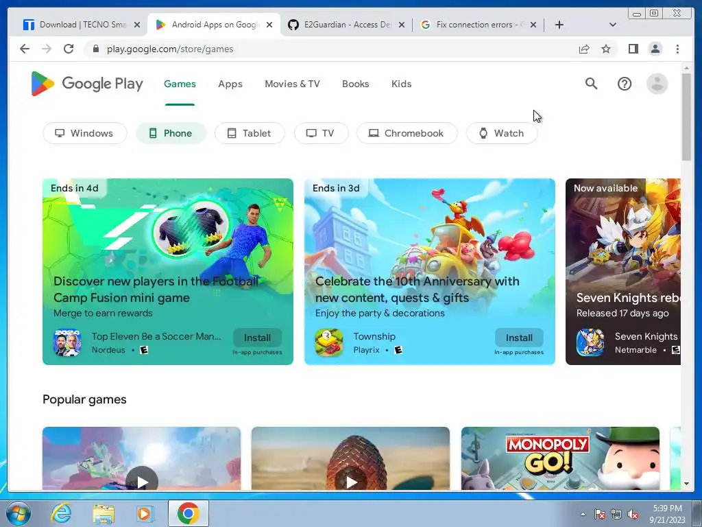Select the Watch device filter chip

502,133
